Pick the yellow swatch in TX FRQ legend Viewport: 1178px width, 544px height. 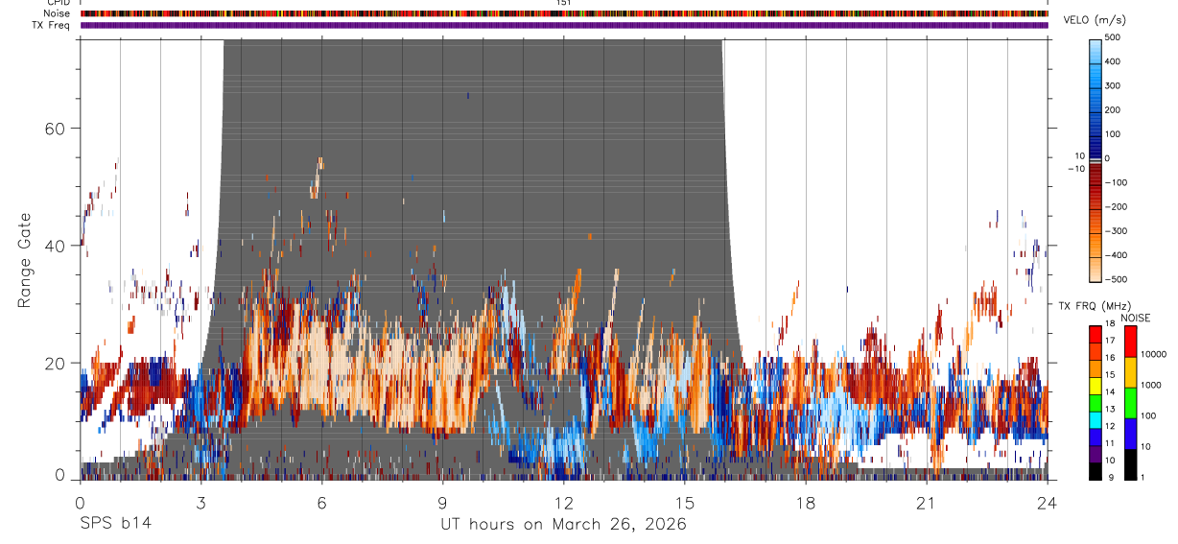point(1096,386)
